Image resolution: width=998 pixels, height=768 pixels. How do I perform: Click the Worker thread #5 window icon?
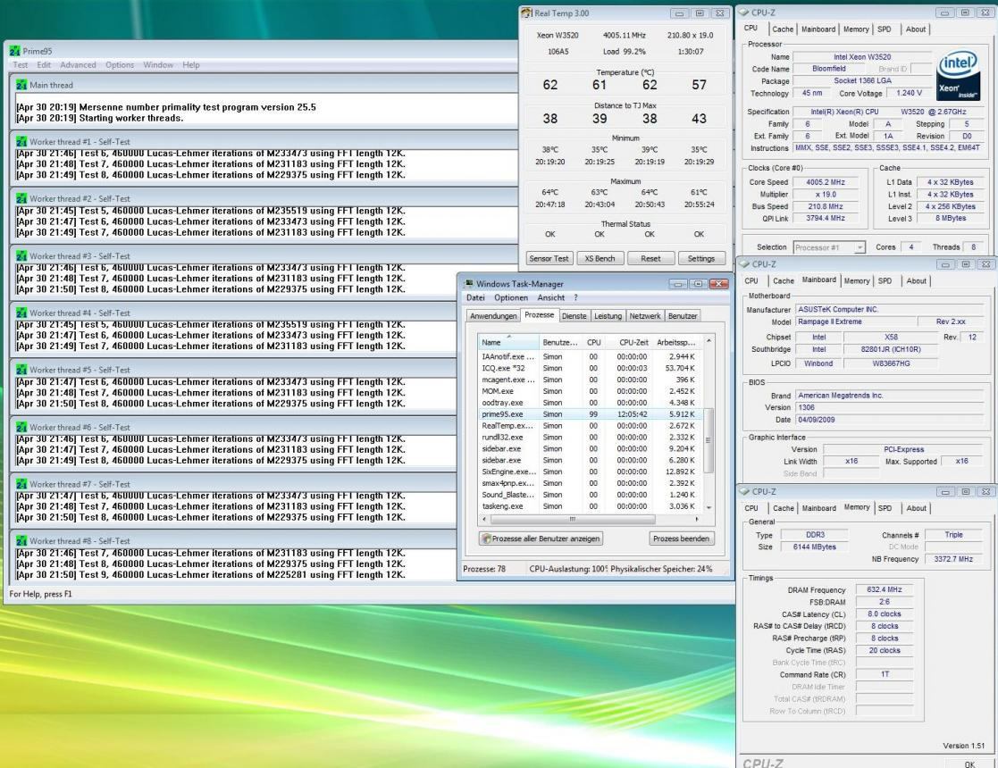pos(21,370)
